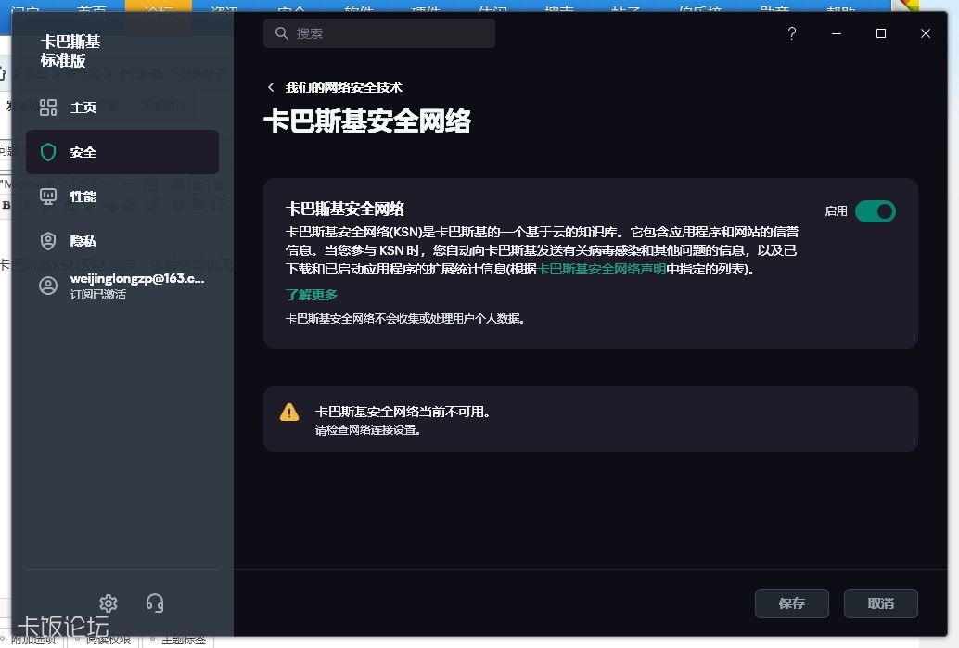Click the Privacy shield icon

coord(48,241)
